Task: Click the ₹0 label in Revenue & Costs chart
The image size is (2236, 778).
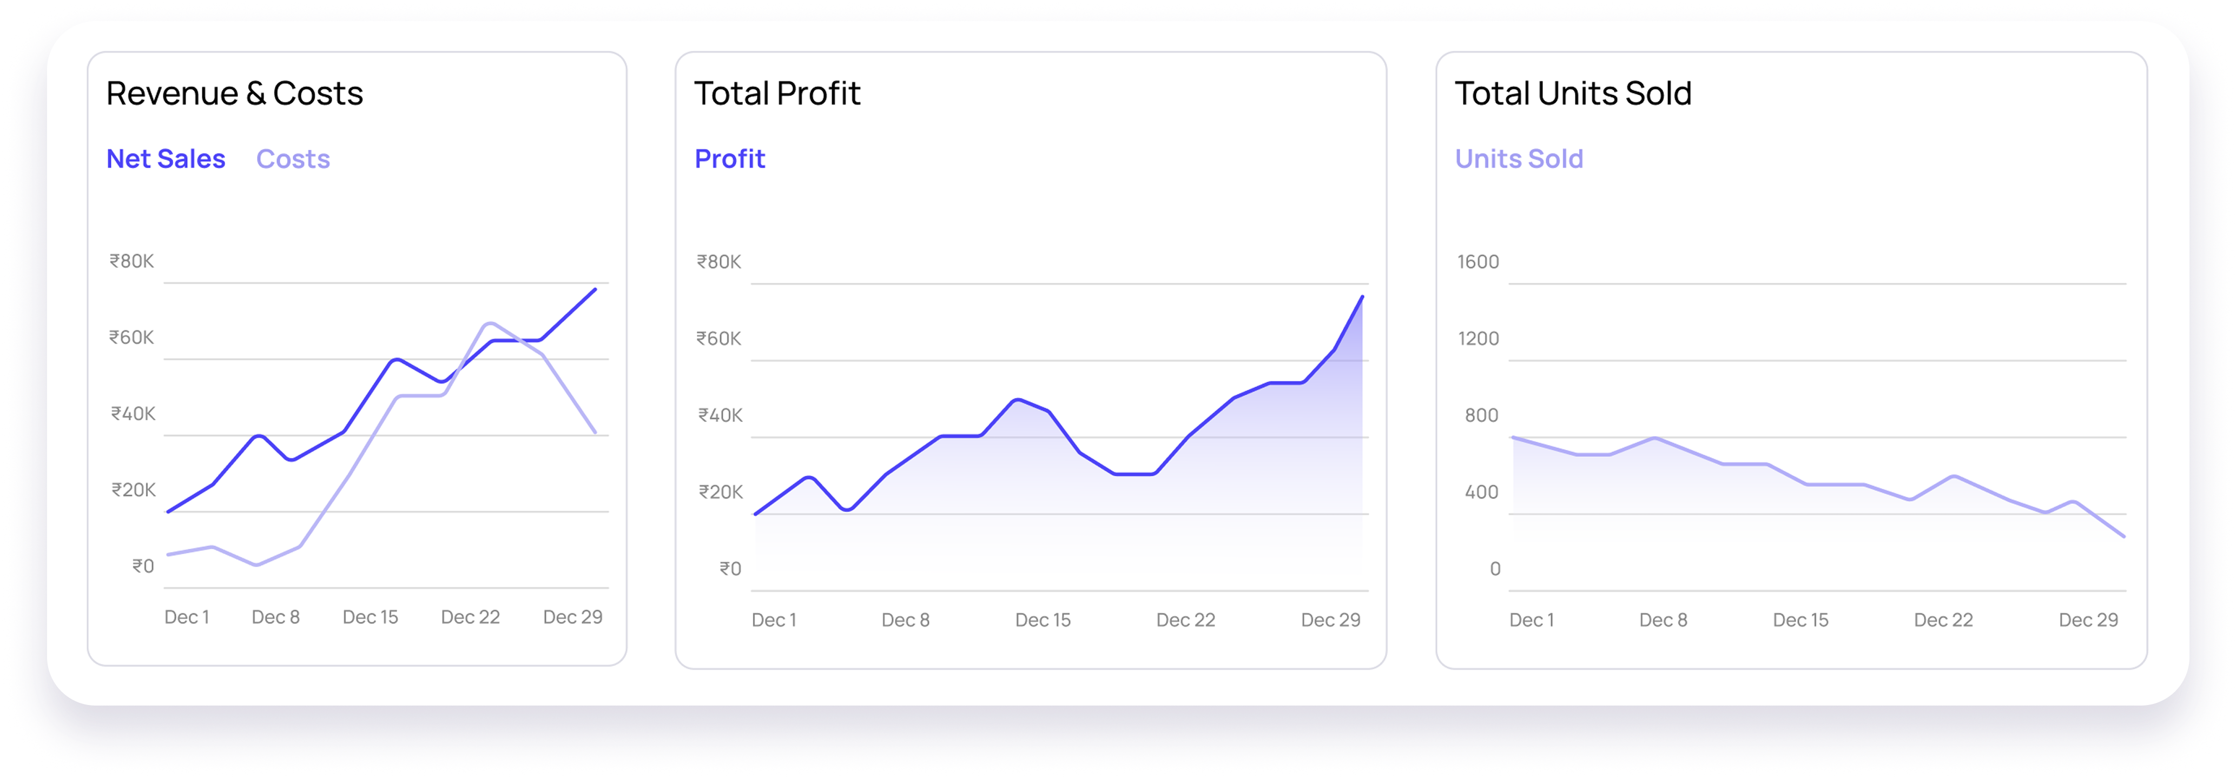Action: (143, 567)
